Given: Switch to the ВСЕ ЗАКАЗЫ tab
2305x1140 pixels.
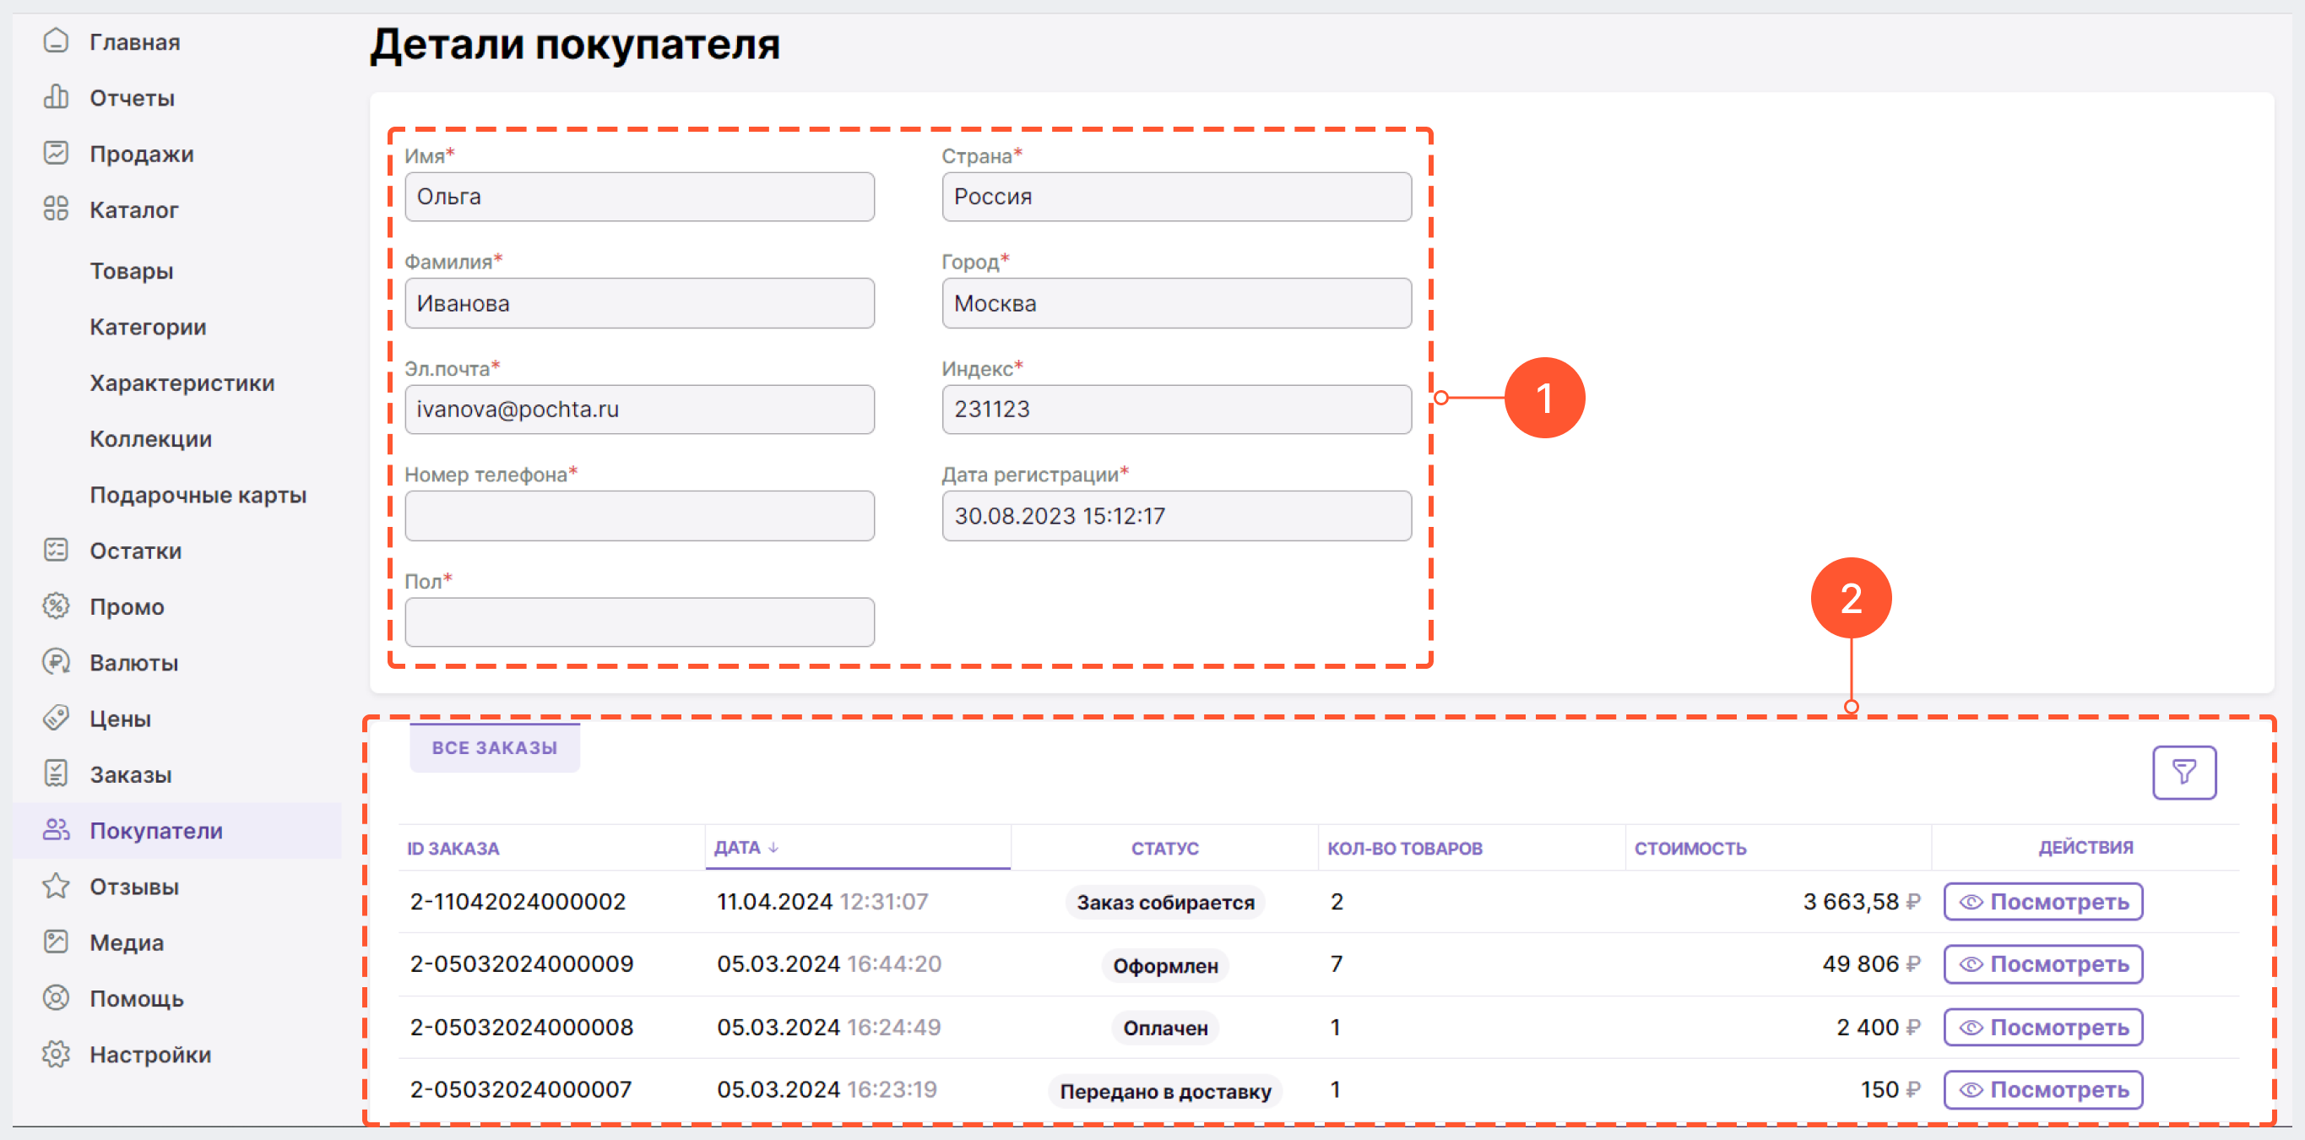Looking at the screenshot, I should point(494,747).
